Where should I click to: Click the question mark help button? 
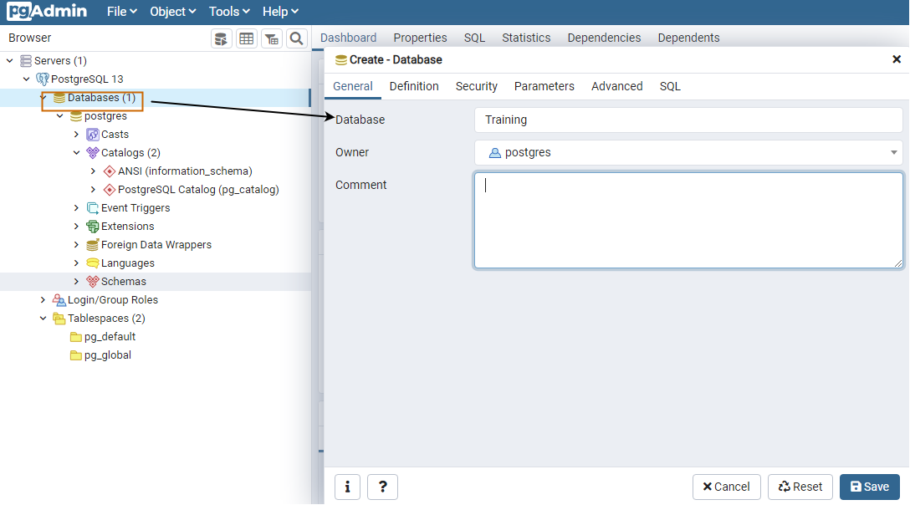click(382, 487)
